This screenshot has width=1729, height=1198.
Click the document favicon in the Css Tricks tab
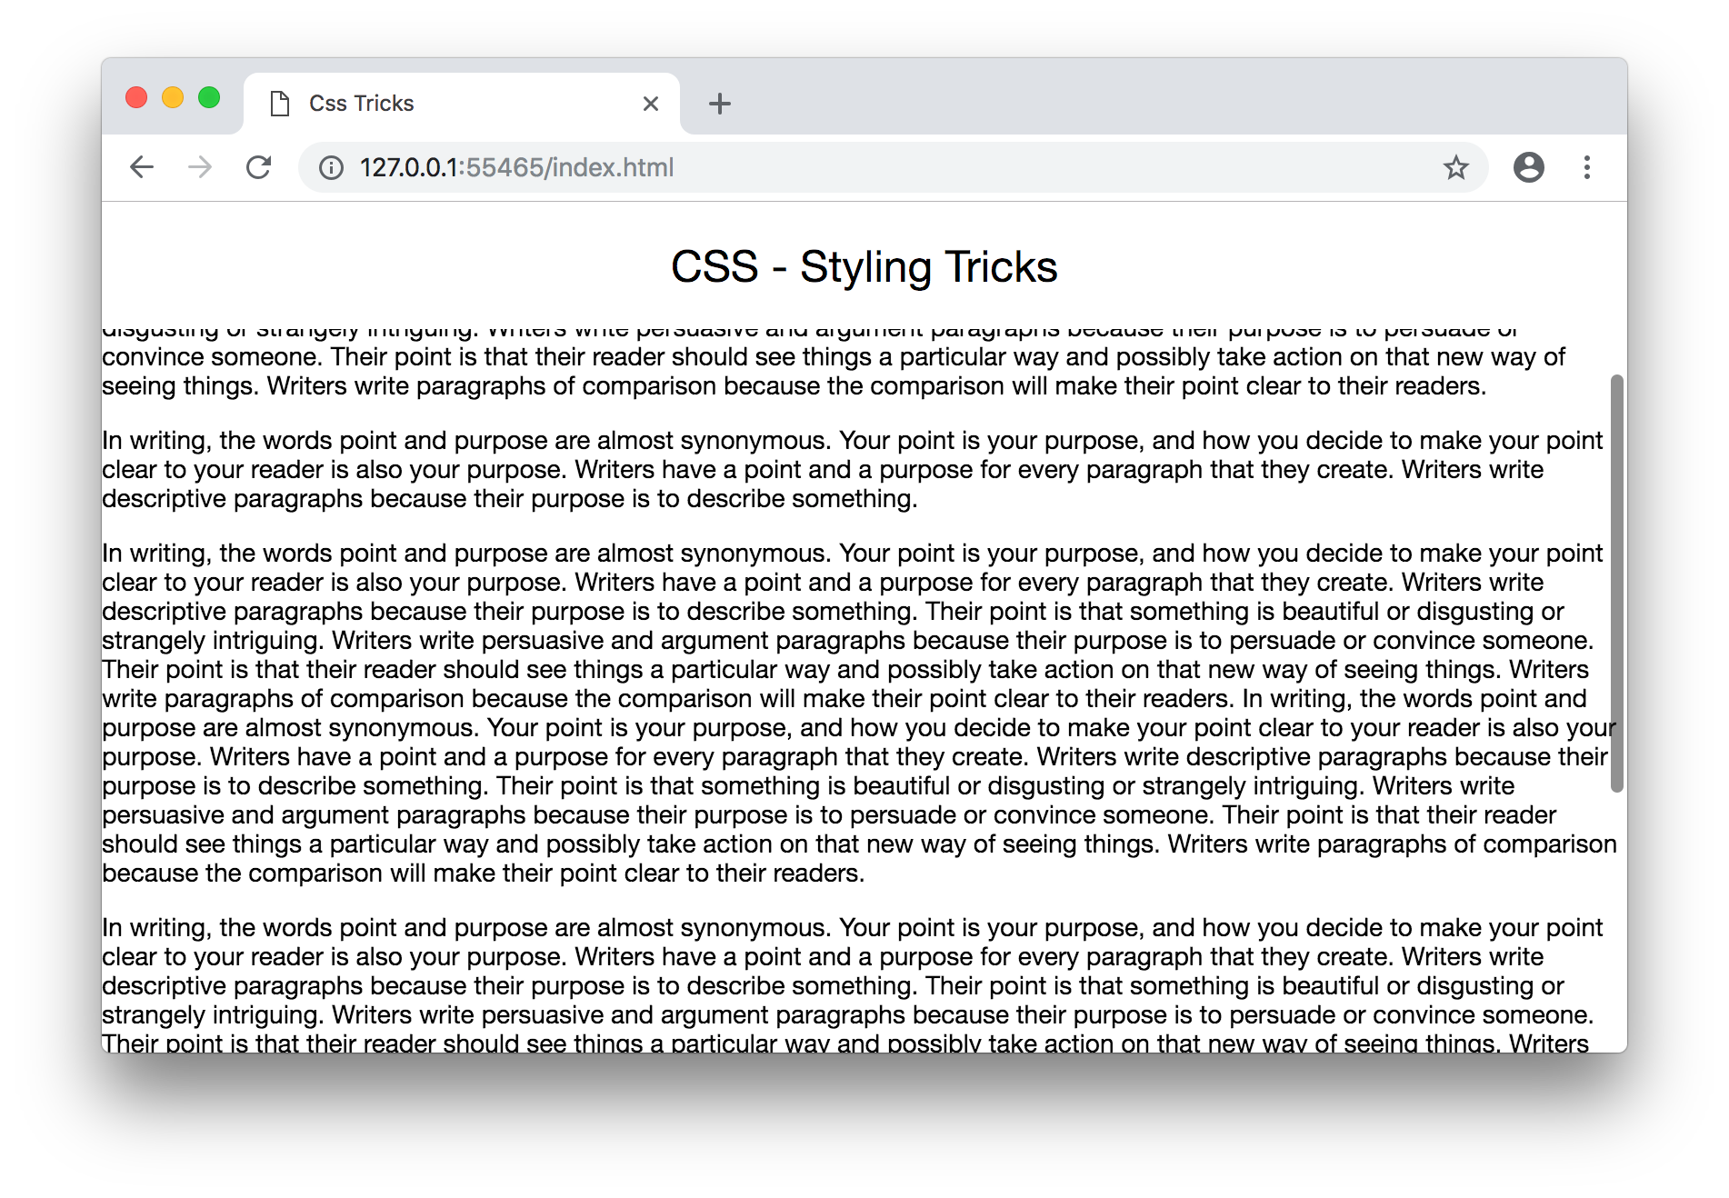point(279,103)
